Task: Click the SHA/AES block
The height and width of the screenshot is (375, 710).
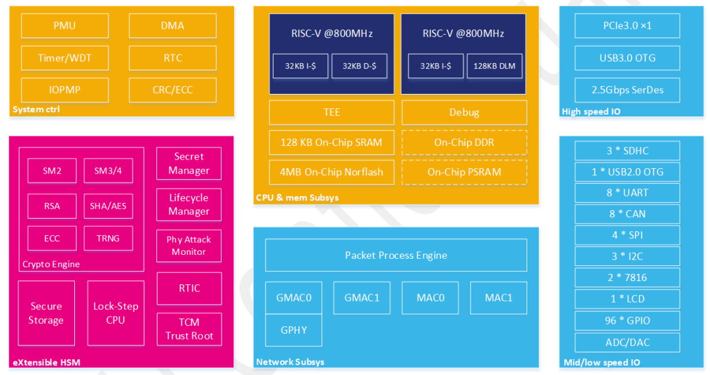Action: click(x=108, y=206)
